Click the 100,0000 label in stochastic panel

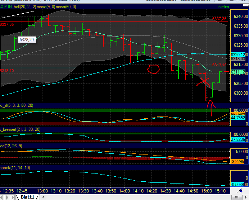[x=240, y=110]
